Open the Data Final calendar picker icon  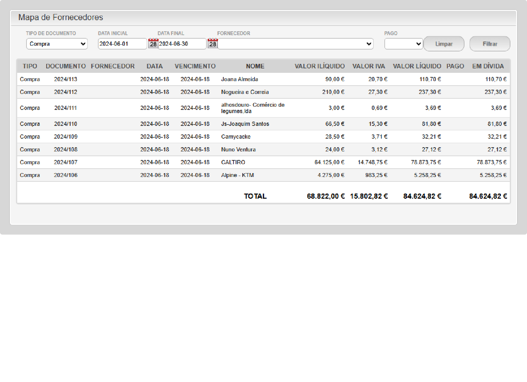coord(212,44)
